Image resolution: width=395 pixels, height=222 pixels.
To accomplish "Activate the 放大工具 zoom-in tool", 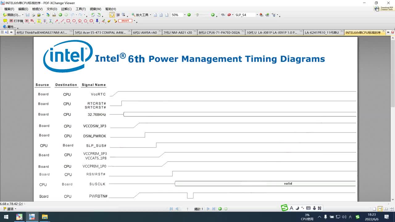I will pos(140,15).
